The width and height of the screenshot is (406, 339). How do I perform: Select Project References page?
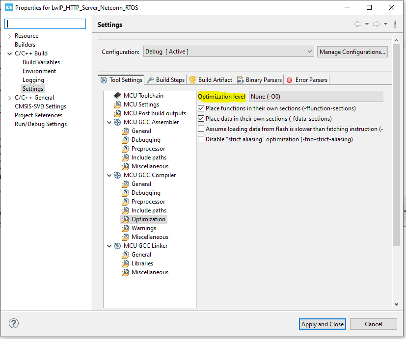point(38,115)
